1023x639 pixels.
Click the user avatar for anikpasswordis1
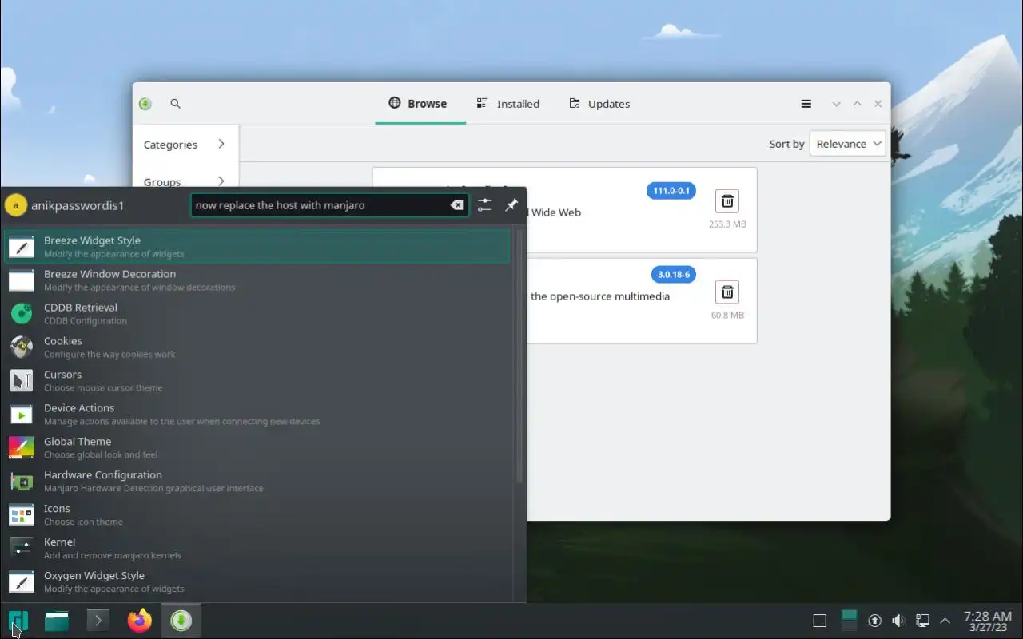click(16, 205)
